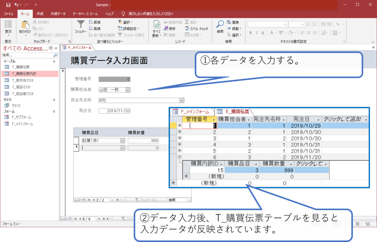This screenshot has width=377, height=242.
Task: Click the Filter (フィルター) funnel icon
Action: tap(80, 25)
